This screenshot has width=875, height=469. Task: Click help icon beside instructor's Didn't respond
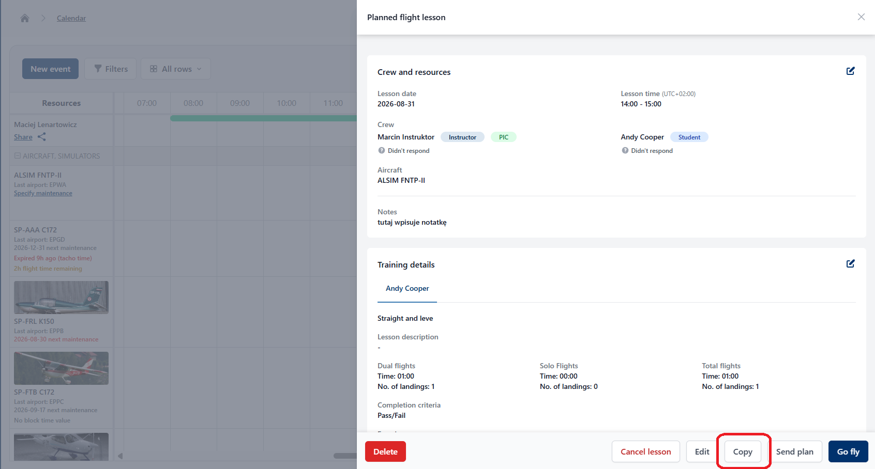click(x=382, y=150)
